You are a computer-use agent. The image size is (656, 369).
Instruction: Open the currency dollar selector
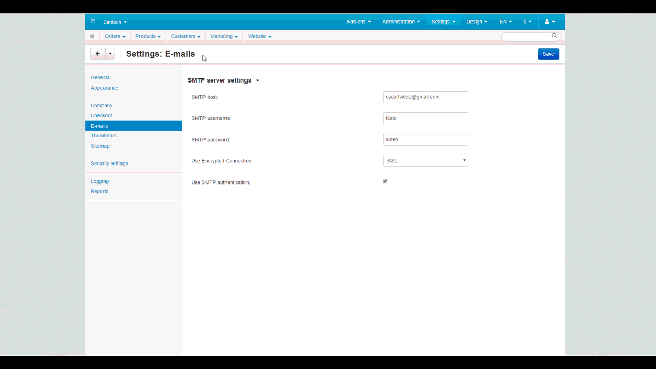click(x=527, y=22)
